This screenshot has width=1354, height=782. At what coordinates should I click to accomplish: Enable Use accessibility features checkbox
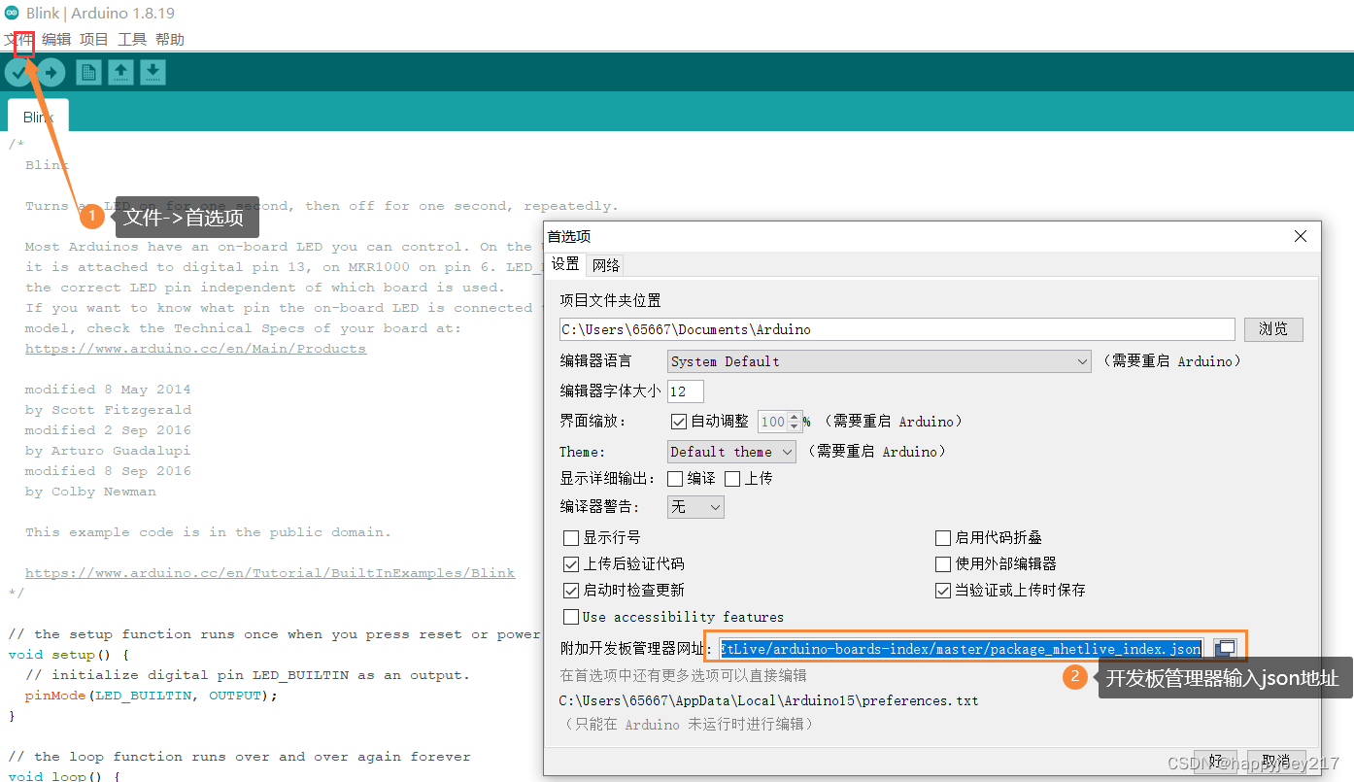coord(571,617)
